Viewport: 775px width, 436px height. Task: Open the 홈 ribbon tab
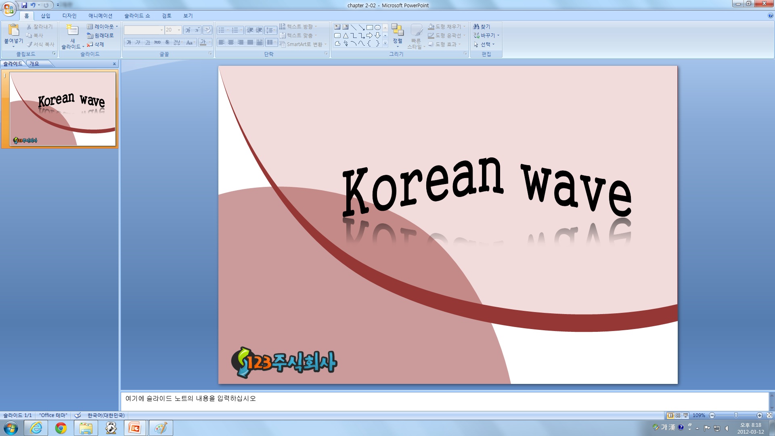point(27,16)
